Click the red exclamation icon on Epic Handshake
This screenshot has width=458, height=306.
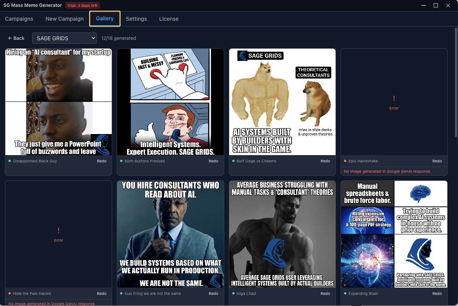click(x=394, y=98)
